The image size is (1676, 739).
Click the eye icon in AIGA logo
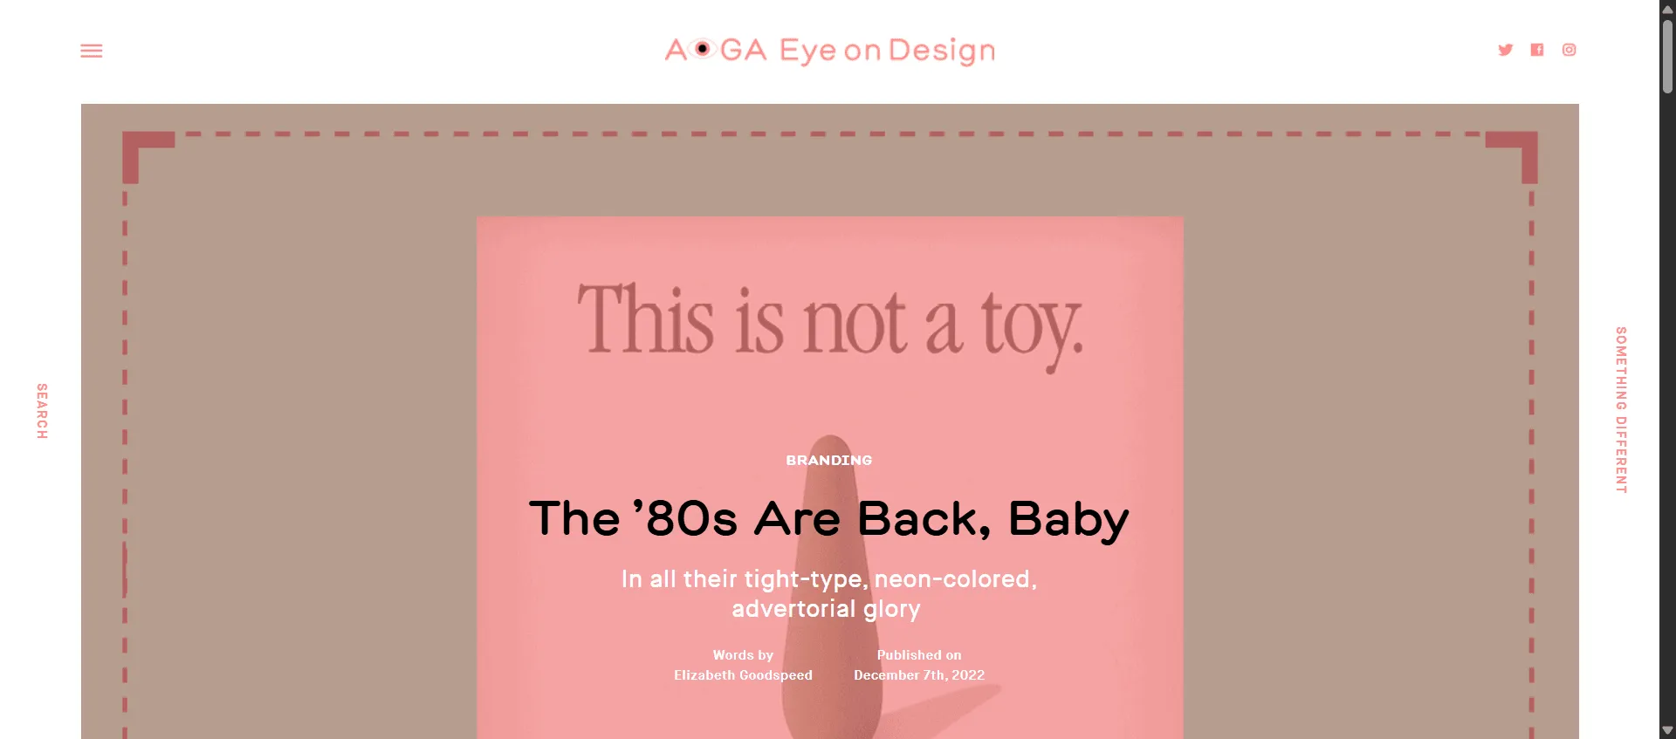click(x=702, y=49)
